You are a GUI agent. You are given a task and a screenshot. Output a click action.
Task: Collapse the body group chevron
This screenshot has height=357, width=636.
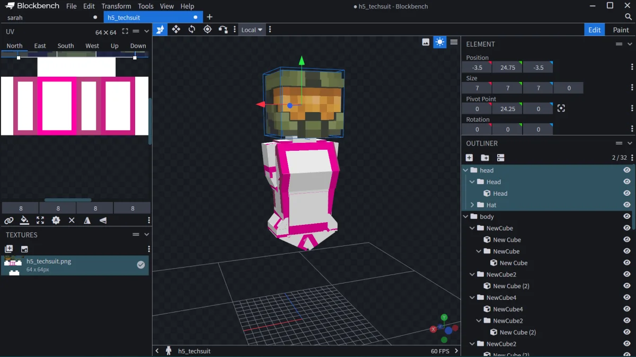[466, 217]
